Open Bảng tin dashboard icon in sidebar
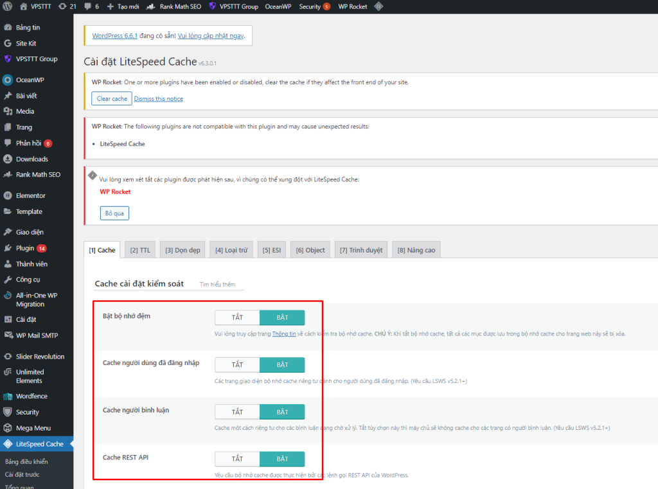Image resolution: width=658 pixels, height=489 pixels. tap(8, 27)
